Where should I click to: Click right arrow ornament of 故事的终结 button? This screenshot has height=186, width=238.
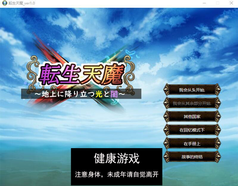pyautogui.click(x=218, y=156)
